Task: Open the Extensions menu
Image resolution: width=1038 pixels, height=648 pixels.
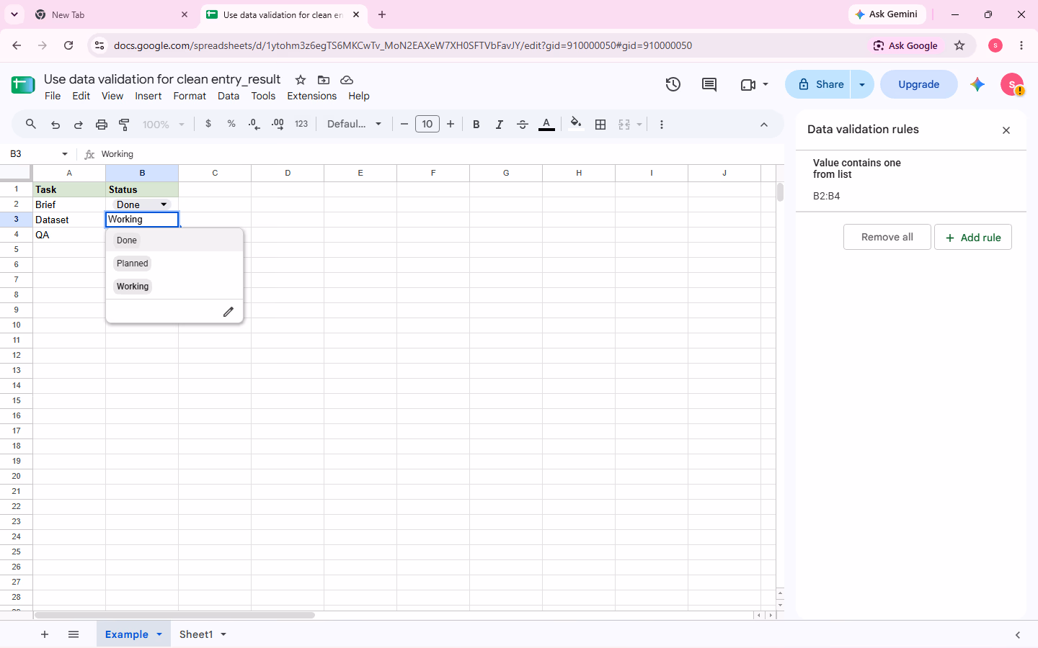Action: click(x=311, y=96)
